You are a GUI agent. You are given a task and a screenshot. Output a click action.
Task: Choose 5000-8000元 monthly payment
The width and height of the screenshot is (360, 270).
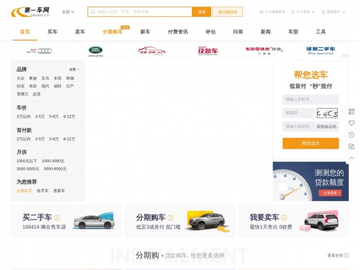pyautogui.click(x=55, y=169)
